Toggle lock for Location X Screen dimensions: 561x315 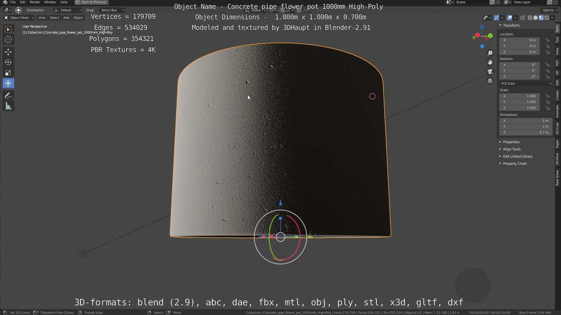click(x=548, y=40)
